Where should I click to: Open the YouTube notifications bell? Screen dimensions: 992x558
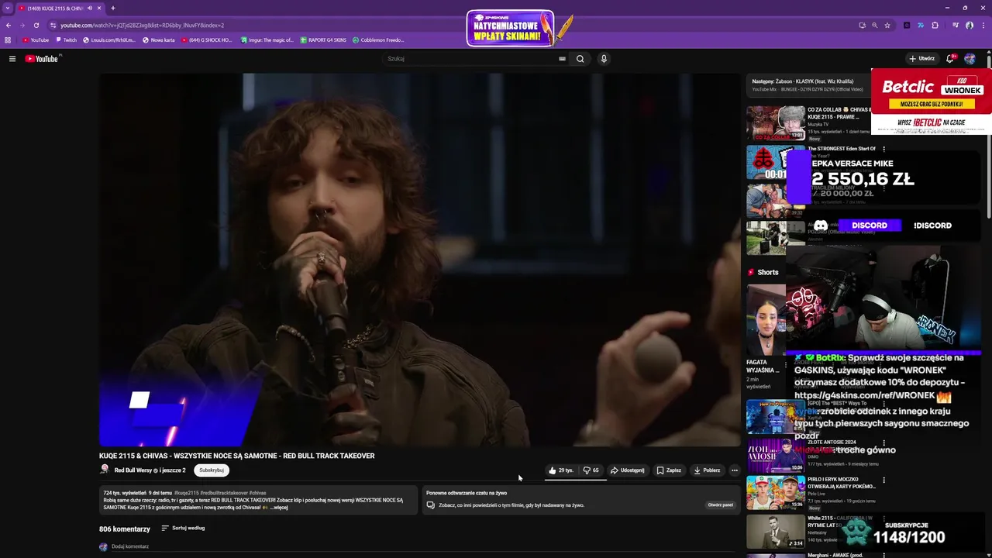[950, 59]
